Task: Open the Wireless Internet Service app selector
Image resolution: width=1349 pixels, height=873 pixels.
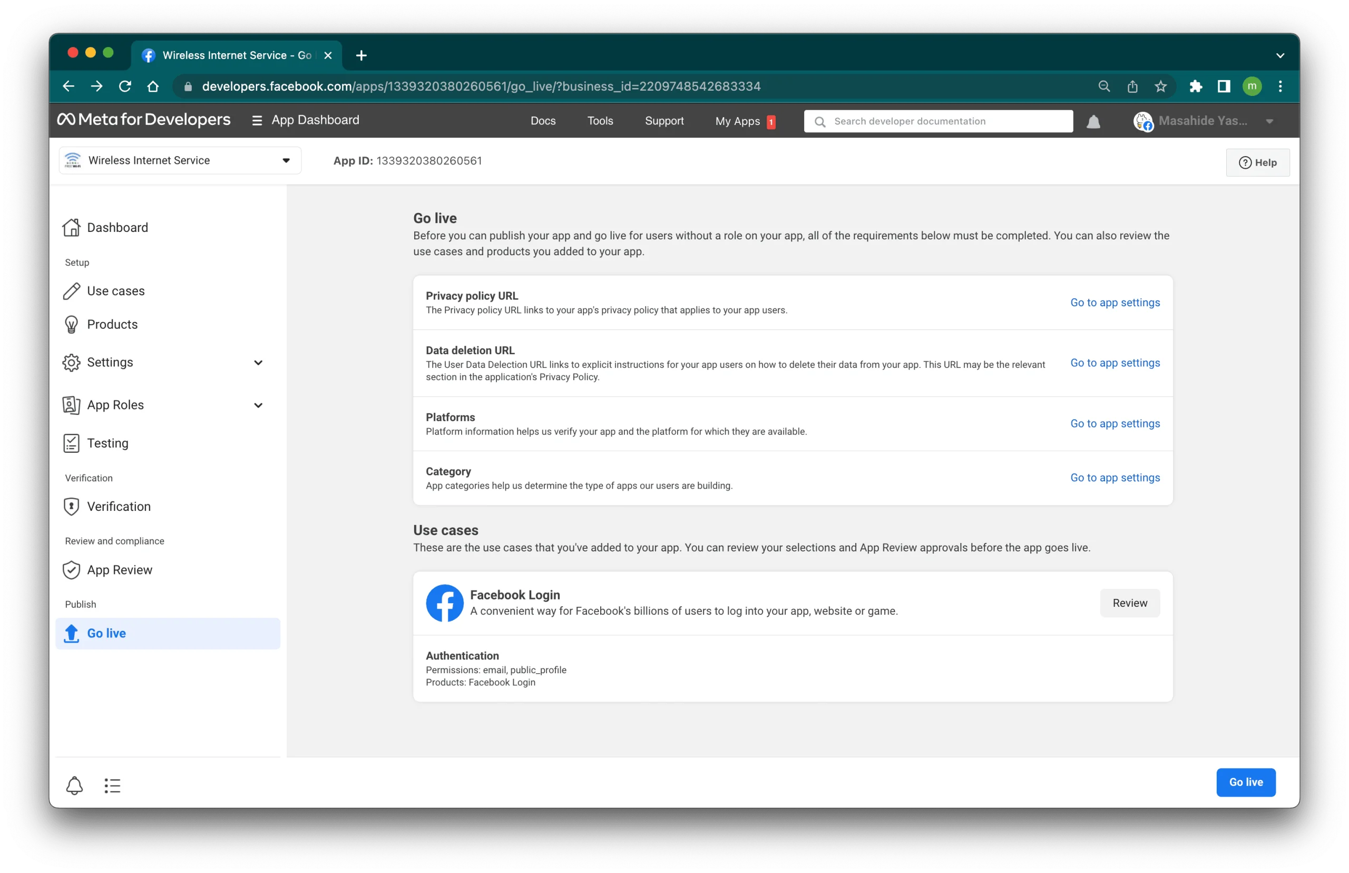Action: click(x=180, y=160)
